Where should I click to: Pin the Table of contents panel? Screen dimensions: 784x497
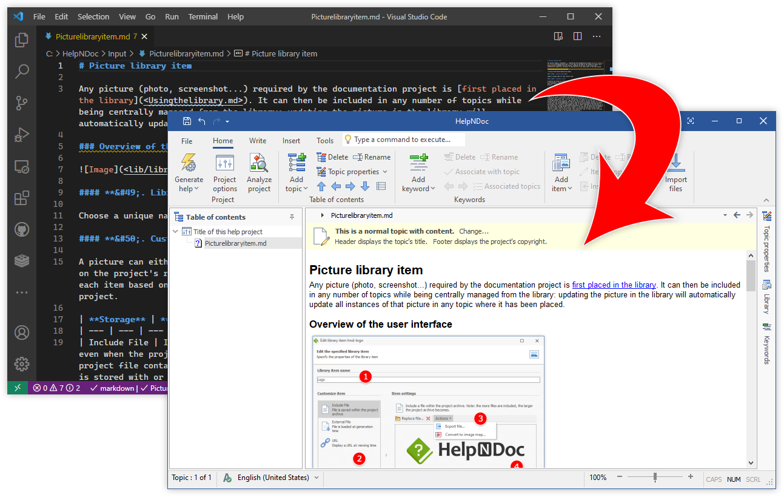[x=292, y=217]
